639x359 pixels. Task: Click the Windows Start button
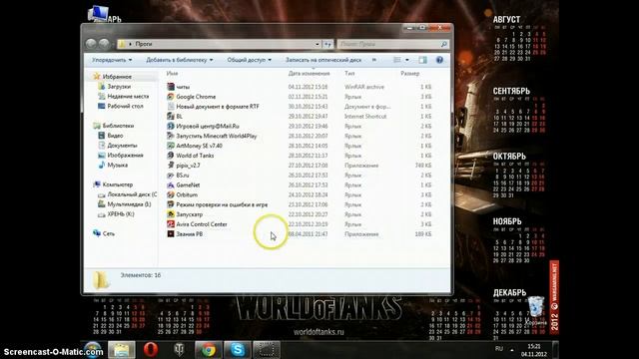pyautogui.click(x=93, y=350)
